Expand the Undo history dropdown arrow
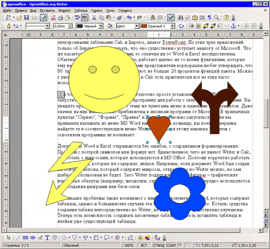The width and height of the screenshot is (270, 249). [x=134, y=17]
